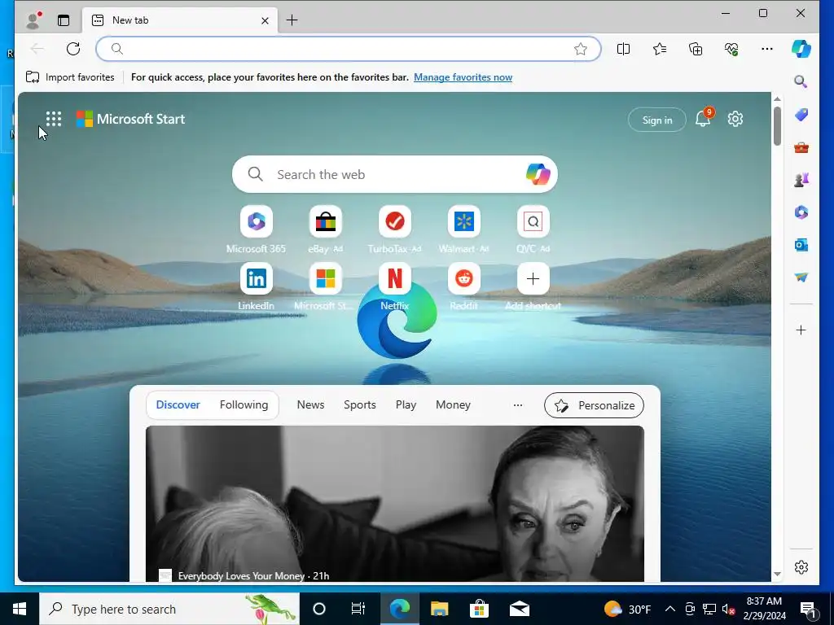The width and height of the screenshot is (834, 625).
Task: Open the muted volume tray icon
Action: point(728,609)
